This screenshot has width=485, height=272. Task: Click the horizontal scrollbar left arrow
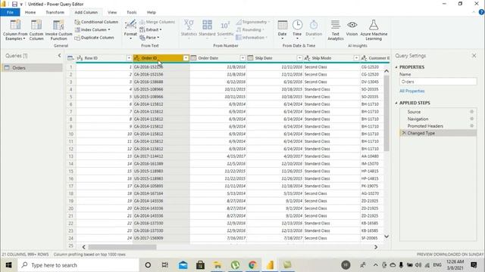(83, 247)
